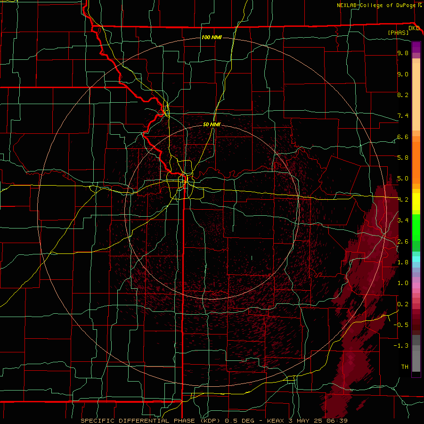Image resolution: width=424 pixels, height=424 pixels.
Task: Select the 1.0 scale value
Action: [403, 283]
